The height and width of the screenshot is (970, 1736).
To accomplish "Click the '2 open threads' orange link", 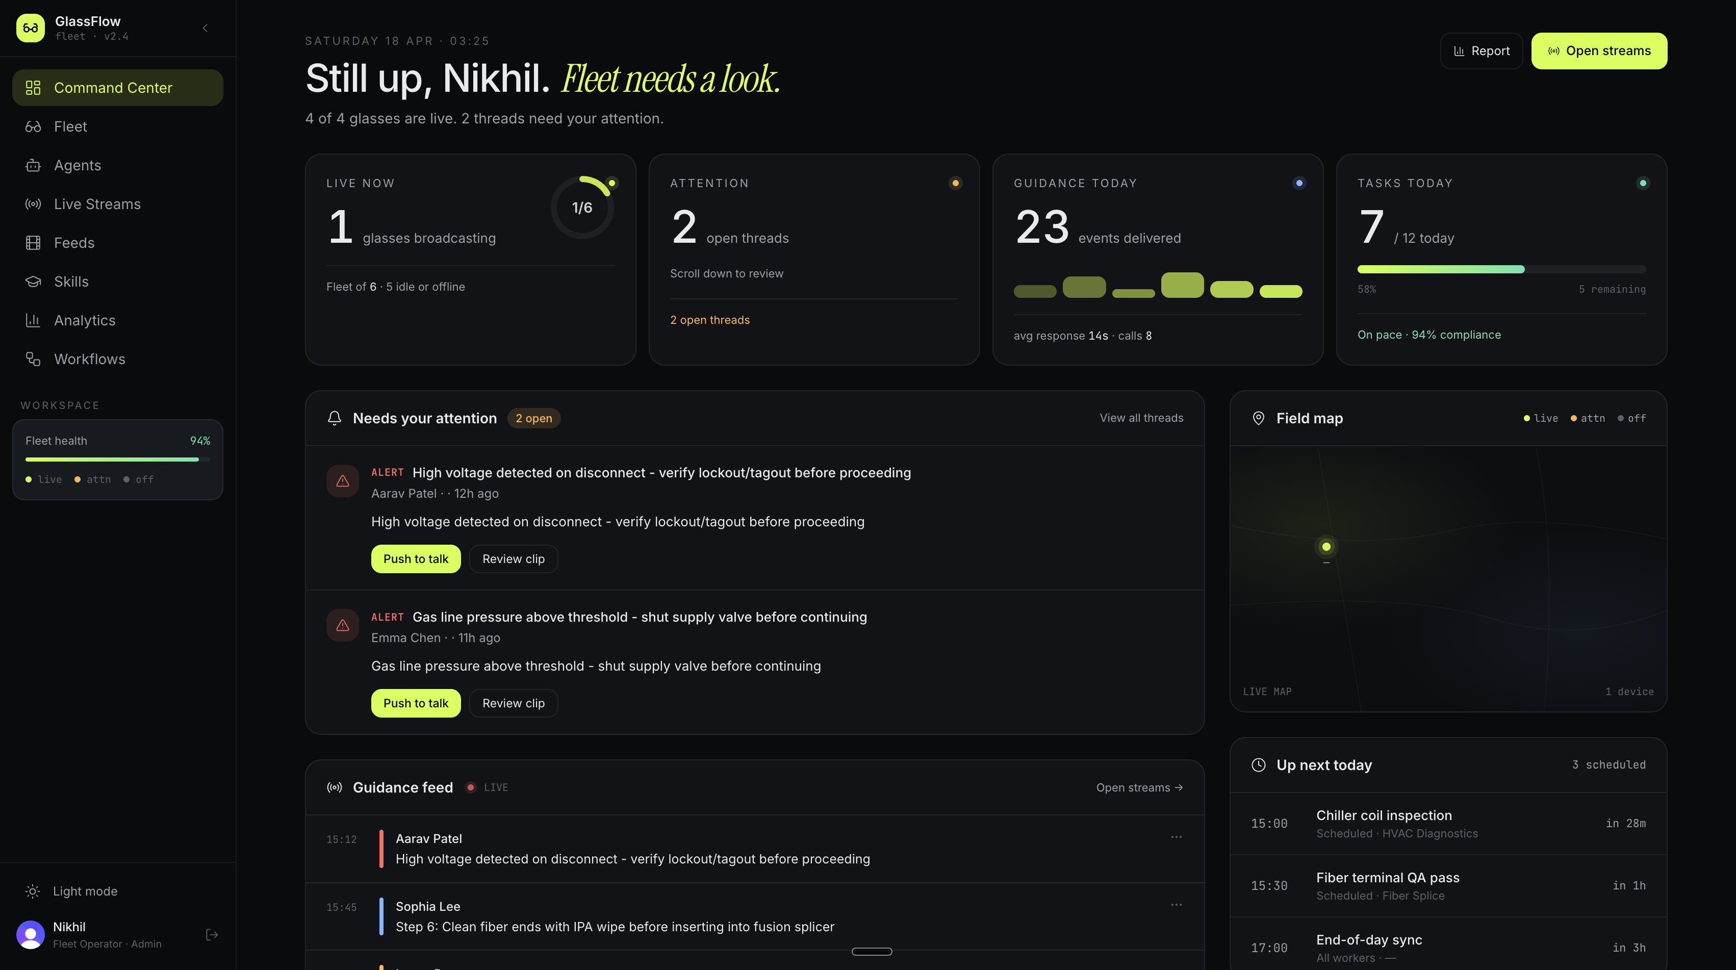I will [x=709, y=320].
